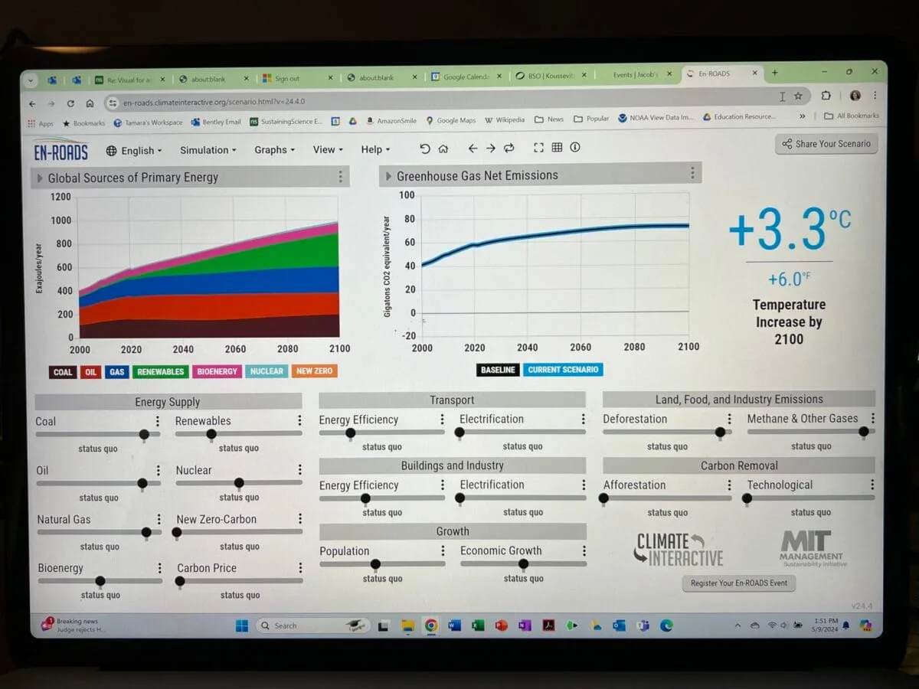Open the Population three-dot details menu
Screen dimensions: 919x689
[x=443, y=550]
